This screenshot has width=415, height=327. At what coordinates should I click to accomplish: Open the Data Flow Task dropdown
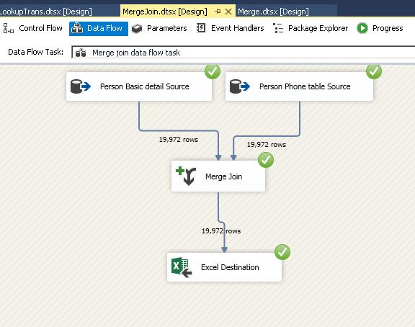[243, 53]
